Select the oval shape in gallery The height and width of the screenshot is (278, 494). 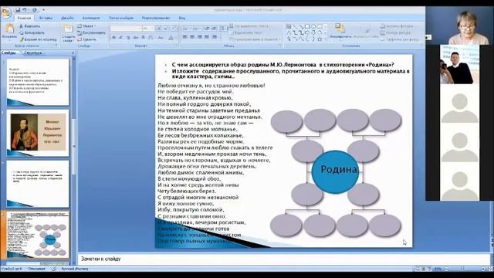[x=313, y=26]
